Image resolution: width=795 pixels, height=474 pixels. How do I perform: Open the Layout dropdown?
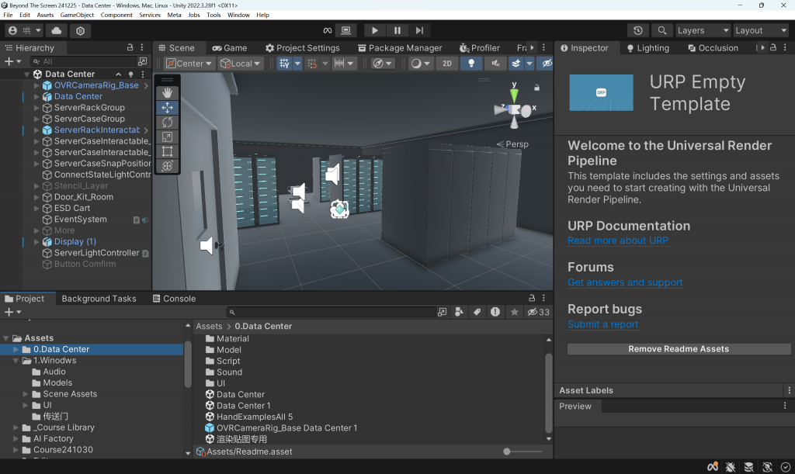tap(761, 30)
